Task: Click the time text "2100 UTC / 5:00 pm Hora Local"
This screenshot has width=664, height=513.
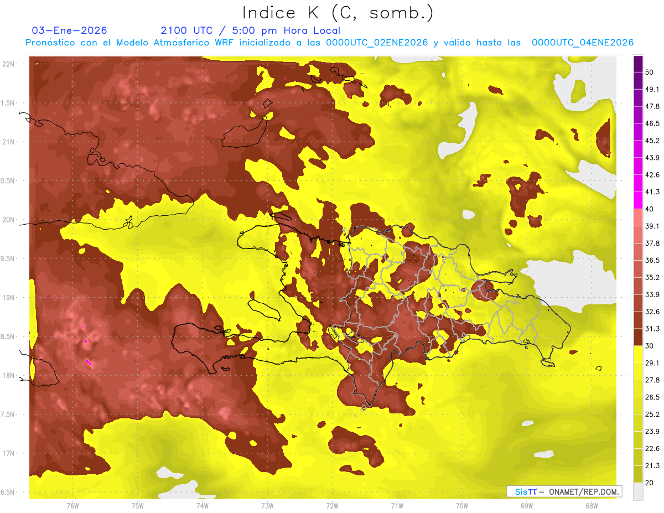Action: (x=251, y=30)
